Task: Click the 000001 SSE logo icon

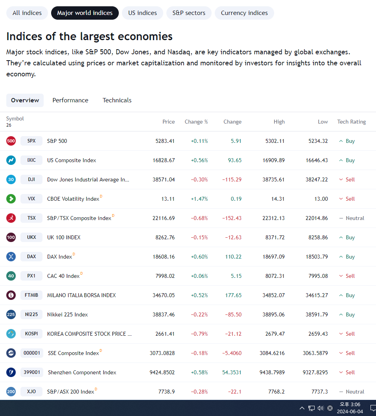Action: click(11, 353)
